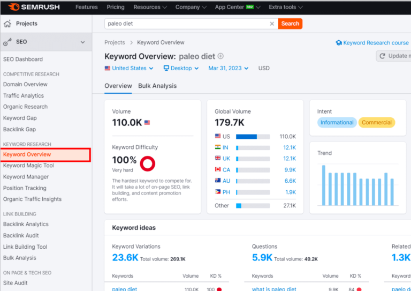This screenshot has width=411, height=291.
Task: Clear the search field with X
Action: 272,24
